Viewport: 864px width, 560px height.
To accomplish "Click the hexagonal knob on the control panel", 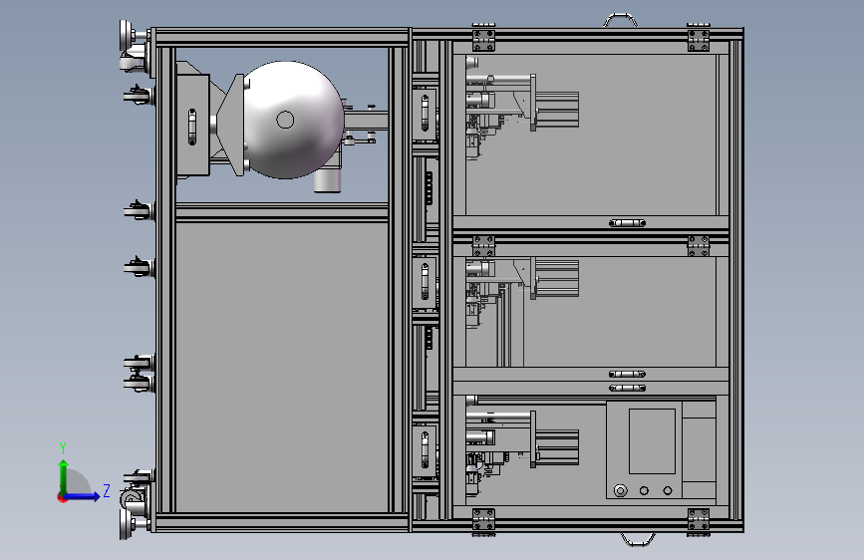I will (x=621, y=490).
